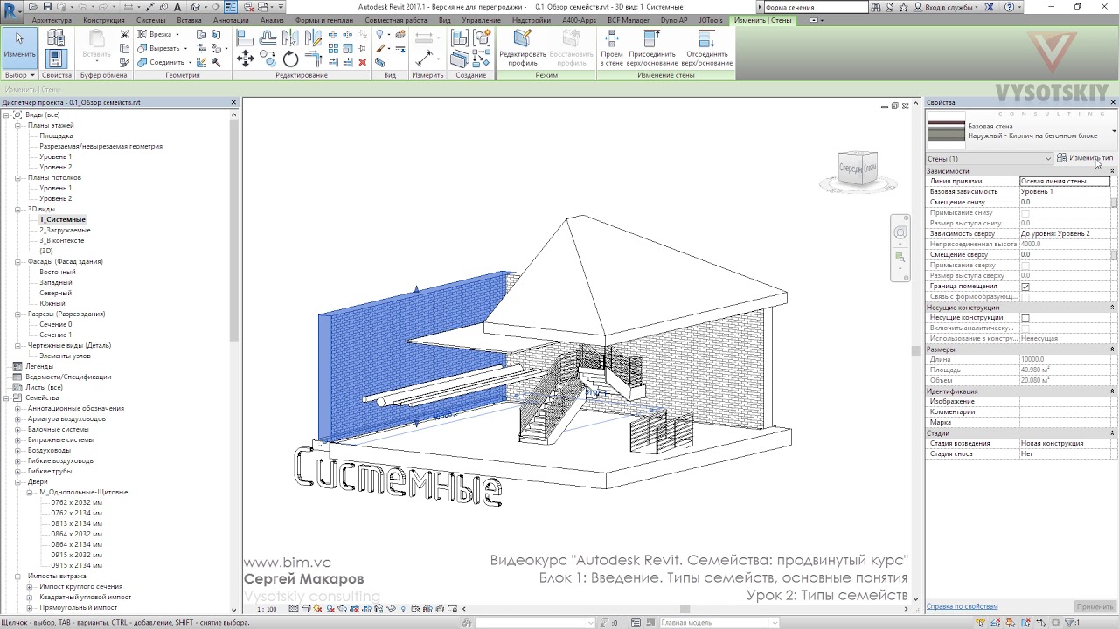This screenshot has width=1119, height=629.
Task: Click the steering wheel navigation icon
Action: pyautogui.click(x=900, y=232)
